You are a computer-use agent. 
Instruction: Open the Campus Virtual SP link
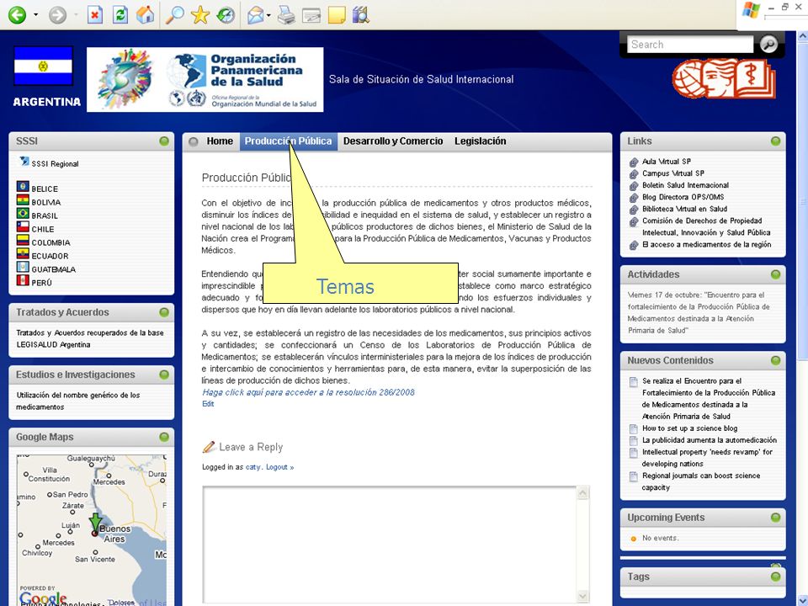pyautogui.click(x=673, y=173)
